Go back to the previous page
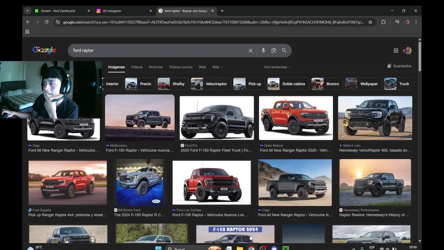 (x=28, y=22)
